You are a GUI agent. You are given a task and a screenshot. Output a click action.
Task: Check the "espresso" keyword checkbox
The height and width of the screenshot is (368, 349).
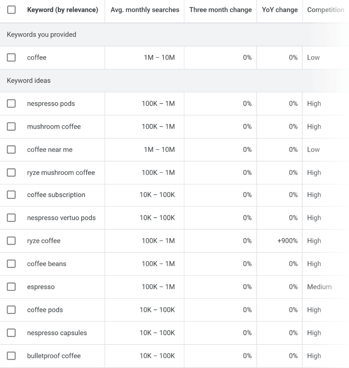point(11,287)
